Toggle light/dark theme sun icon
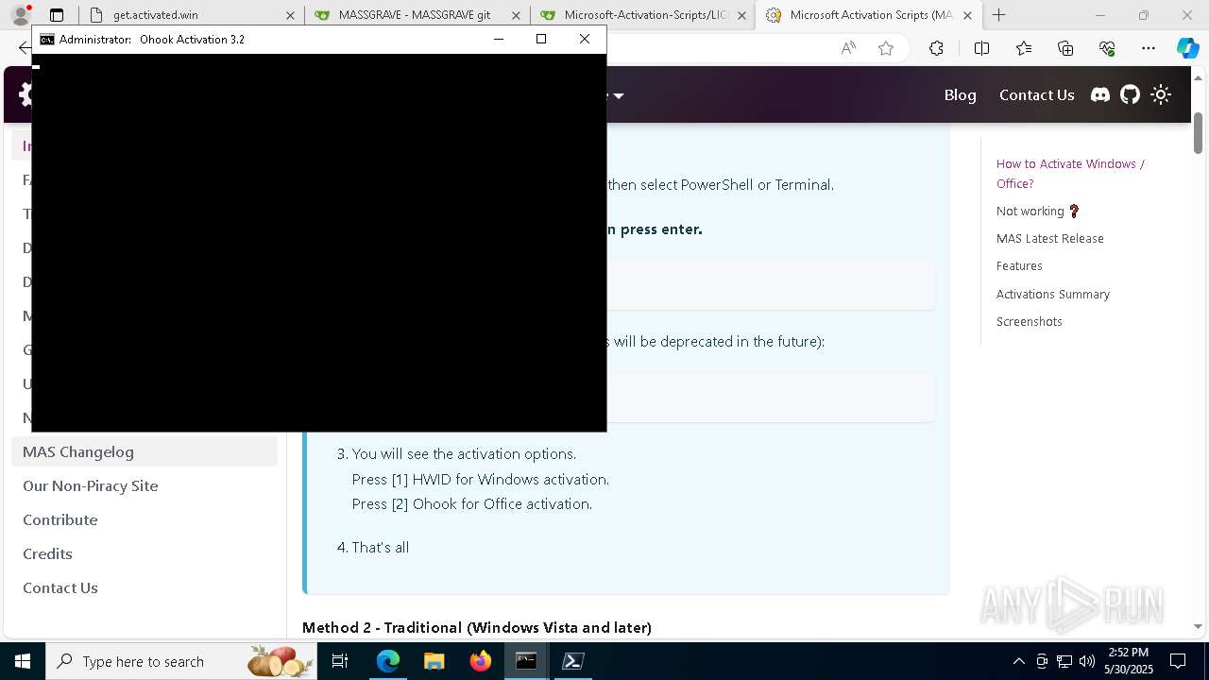 [x=1161, y=94]
